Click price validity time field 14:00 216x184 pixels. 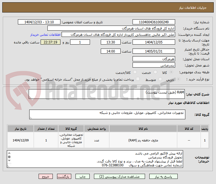click(111, 51)
